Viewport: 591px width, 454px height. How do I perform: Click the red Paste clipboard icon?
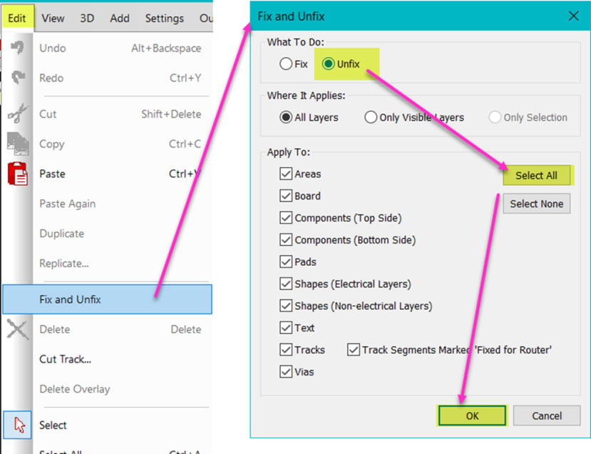coord(17,174)
